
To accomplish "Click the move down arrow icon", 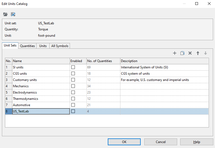I will [x=205, y=53].
